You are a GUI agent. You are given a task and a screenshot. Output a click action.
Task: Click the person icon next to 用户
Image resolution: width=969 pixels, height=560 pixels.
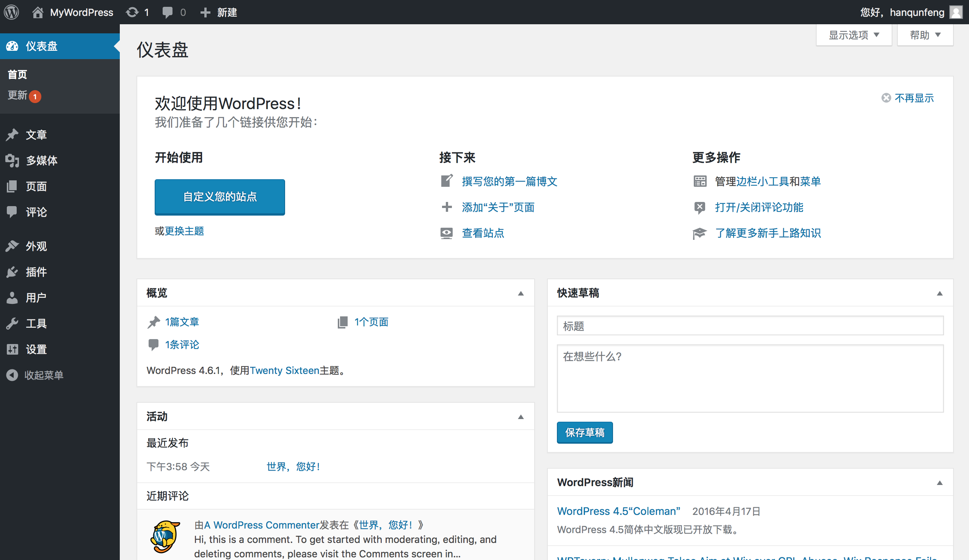pos(12,297)
